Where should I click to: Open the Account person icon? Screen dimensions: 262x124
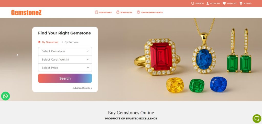tap(208, 3)
